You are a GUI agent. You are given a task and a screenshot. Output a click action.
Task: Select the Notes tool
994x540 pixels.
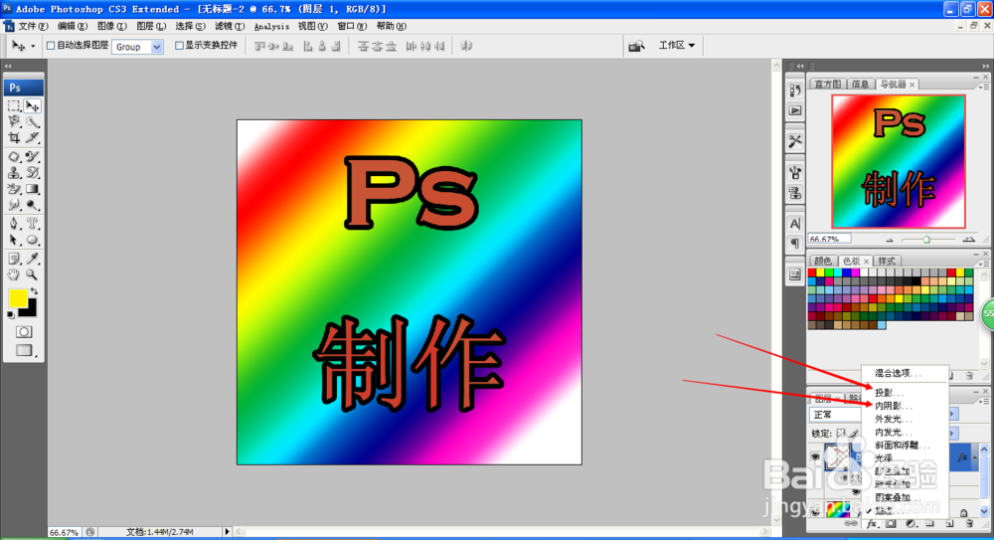click(14, 259)
